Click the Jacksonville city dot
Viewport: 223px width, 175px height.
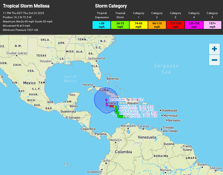96,61
